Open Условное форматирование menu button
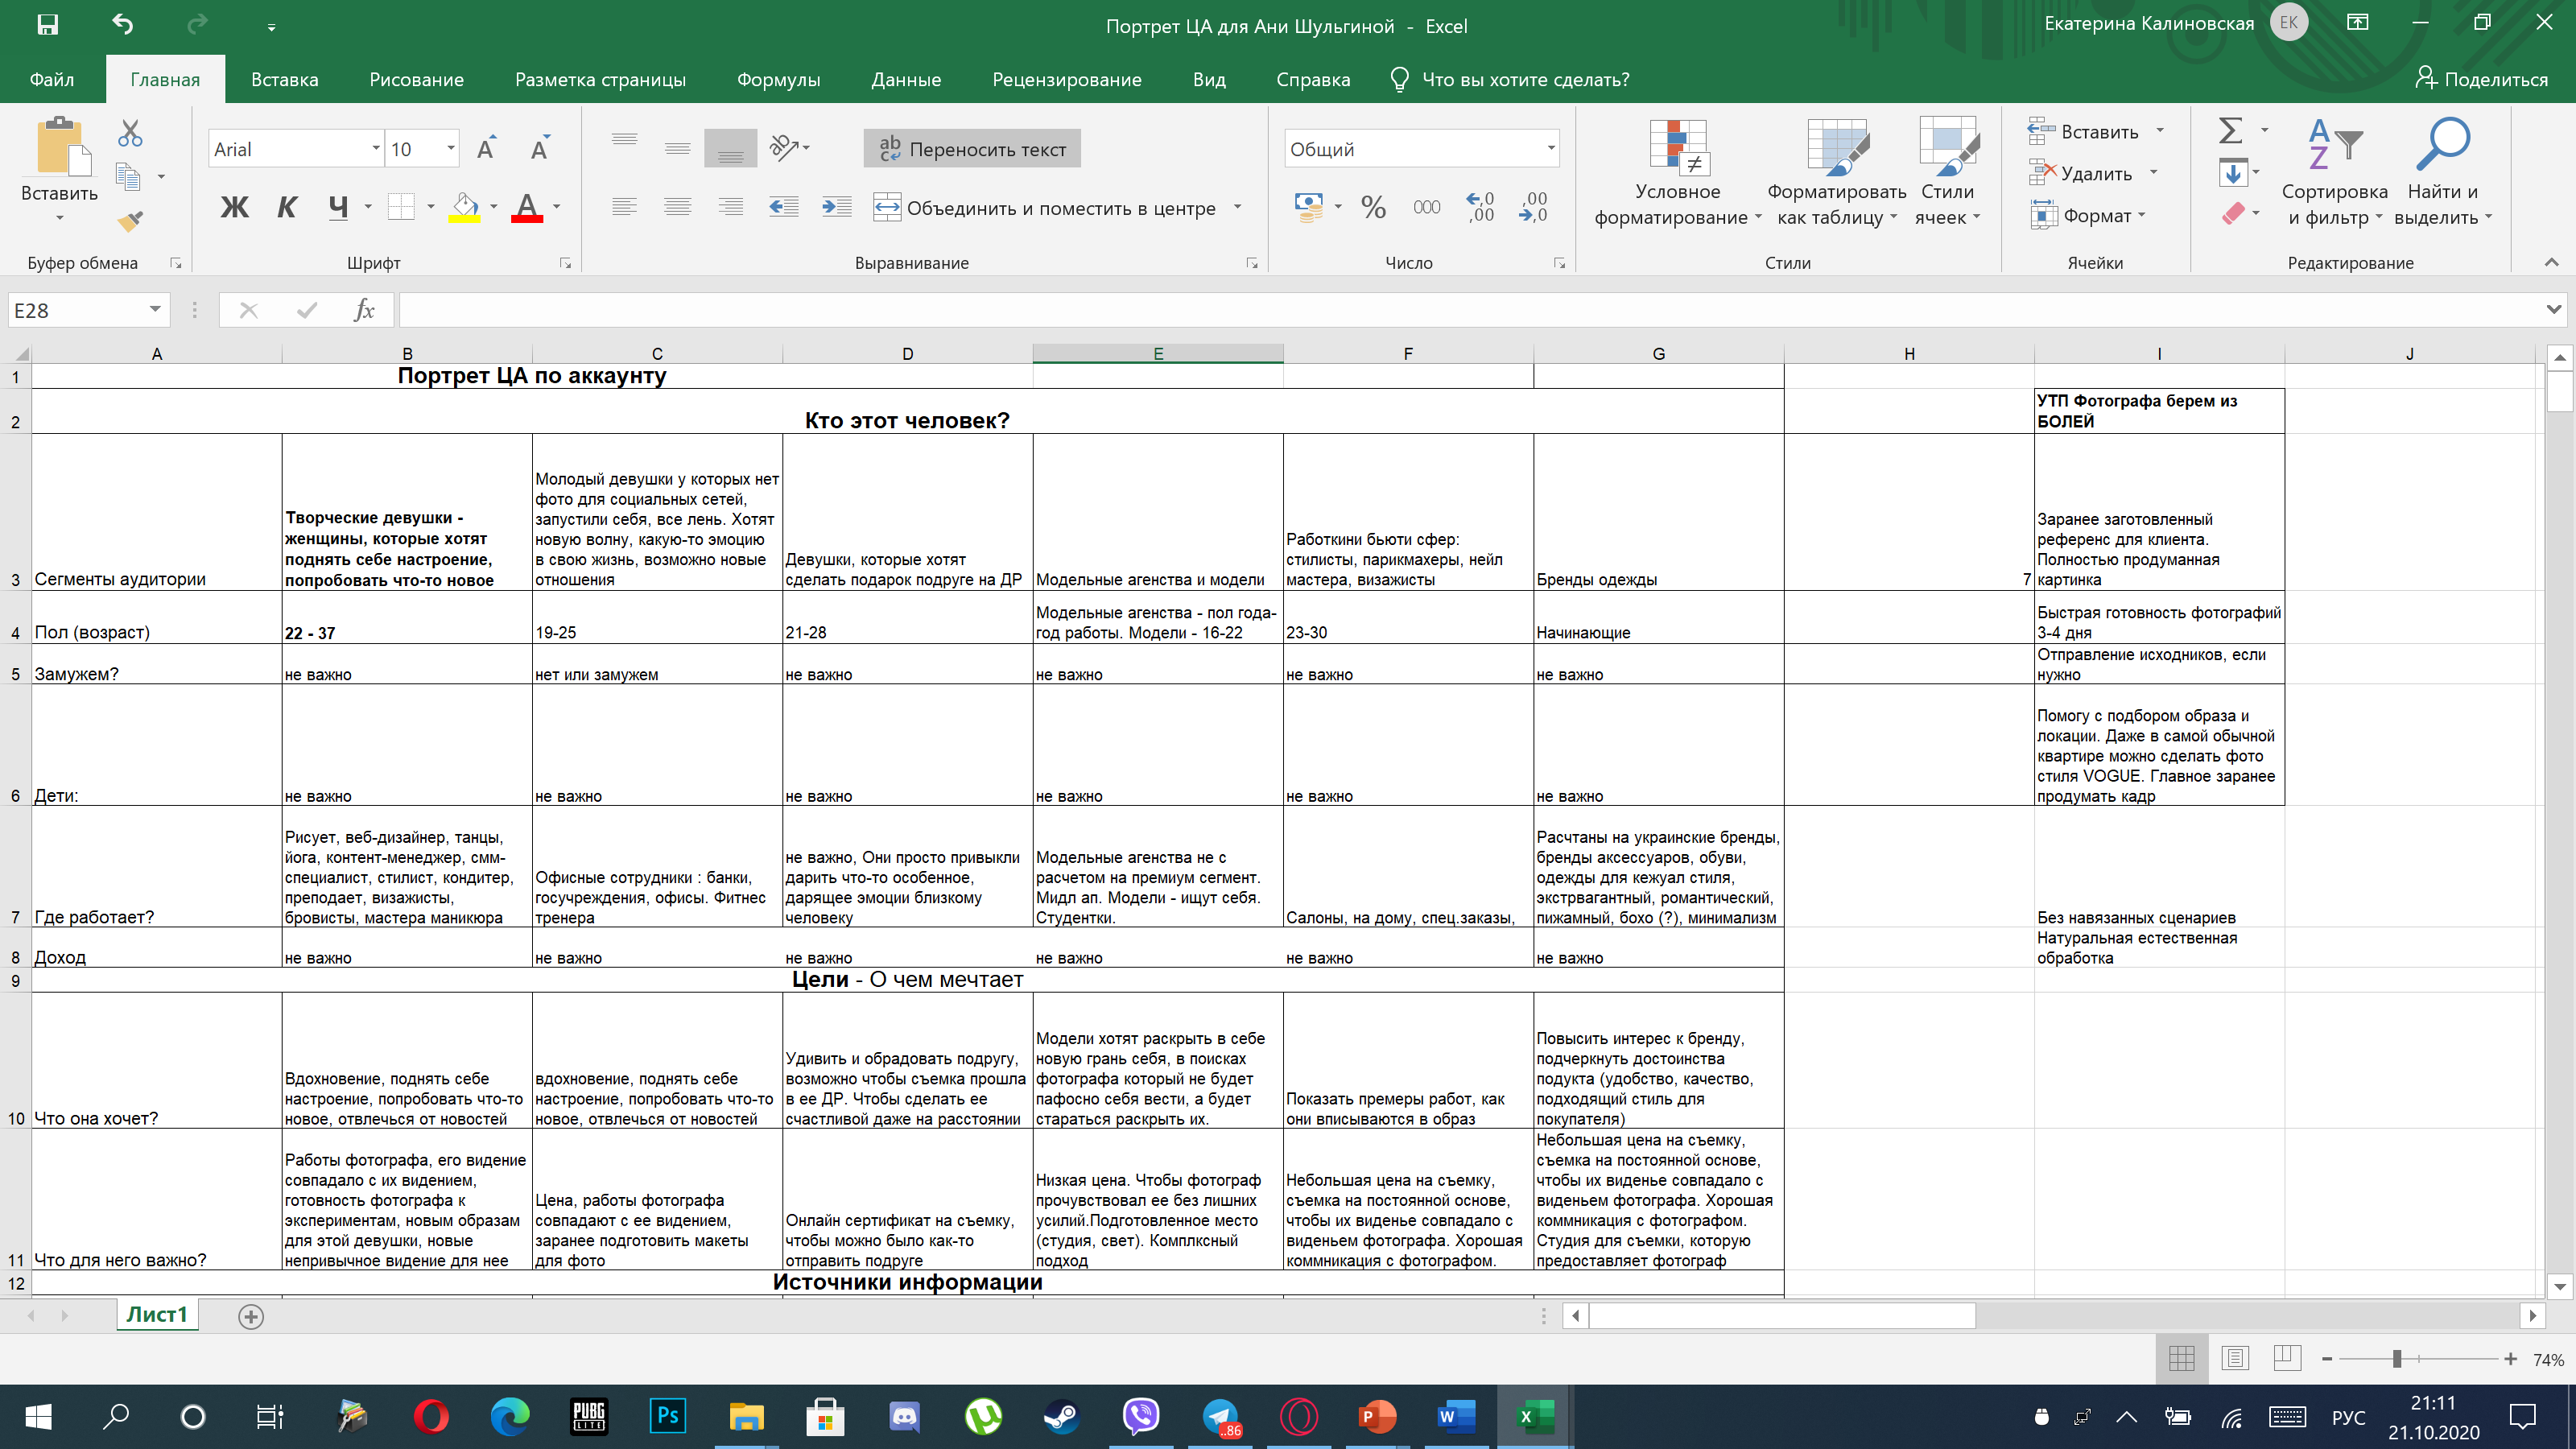Image resolution: width=2576 pixels, height=1449 pixels. coord(1678,172)
